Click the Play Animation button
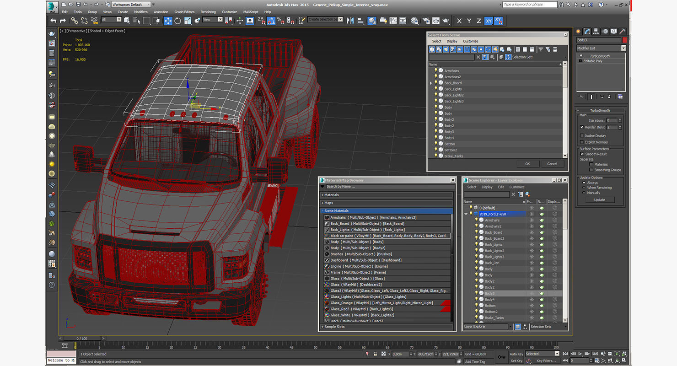677x366 pixels. (580, 354)
